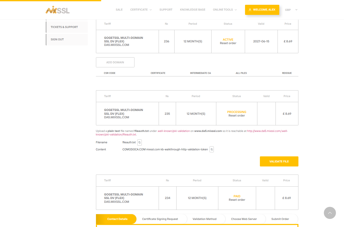Image resolution: width=344 pixels, height=227 pixels.
Task: Click the PAID status of order 234
Action: [237, 196]
